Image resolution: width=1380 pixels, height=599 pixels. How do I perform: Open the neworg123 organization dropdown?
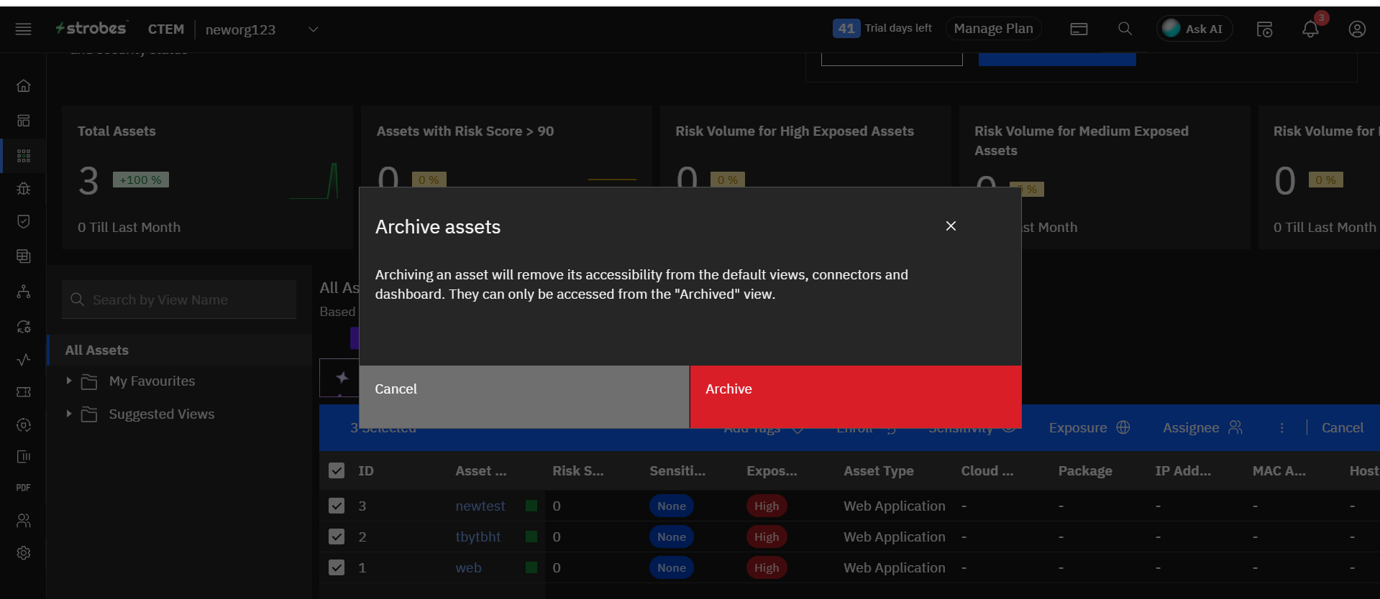point(313,29)
